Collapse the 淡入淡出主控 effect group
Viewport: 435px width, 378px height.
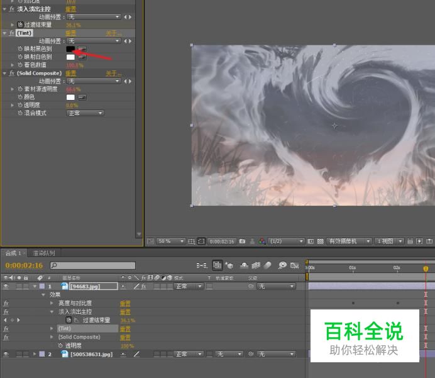click(4, 9)
